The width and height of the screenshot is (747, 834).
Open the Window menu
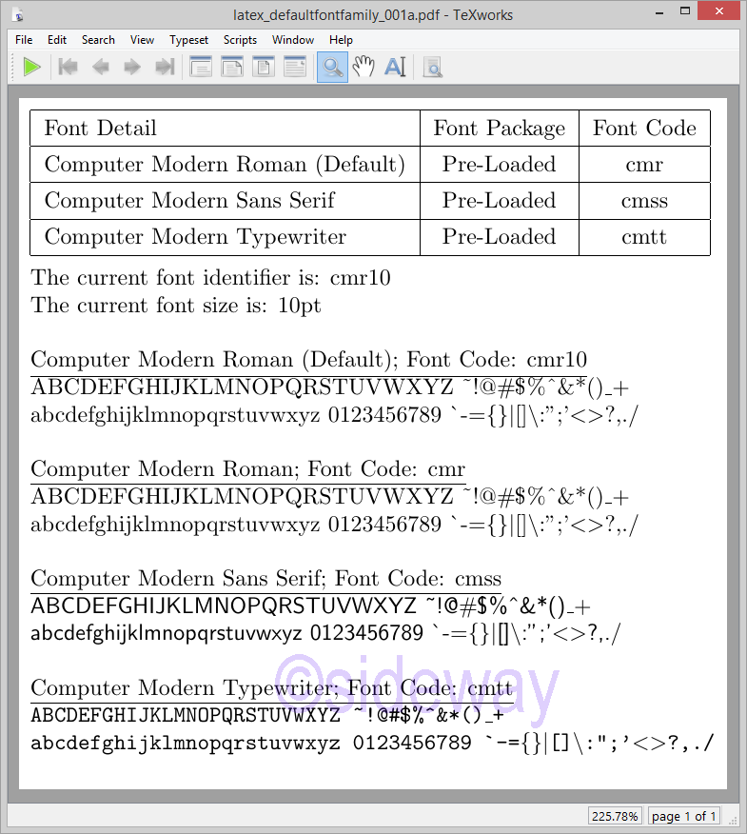293,40
